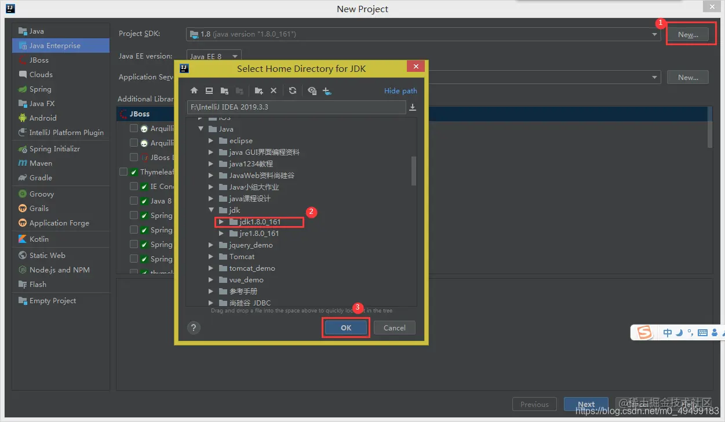Select the 参考手册 folder

point(243,292)
